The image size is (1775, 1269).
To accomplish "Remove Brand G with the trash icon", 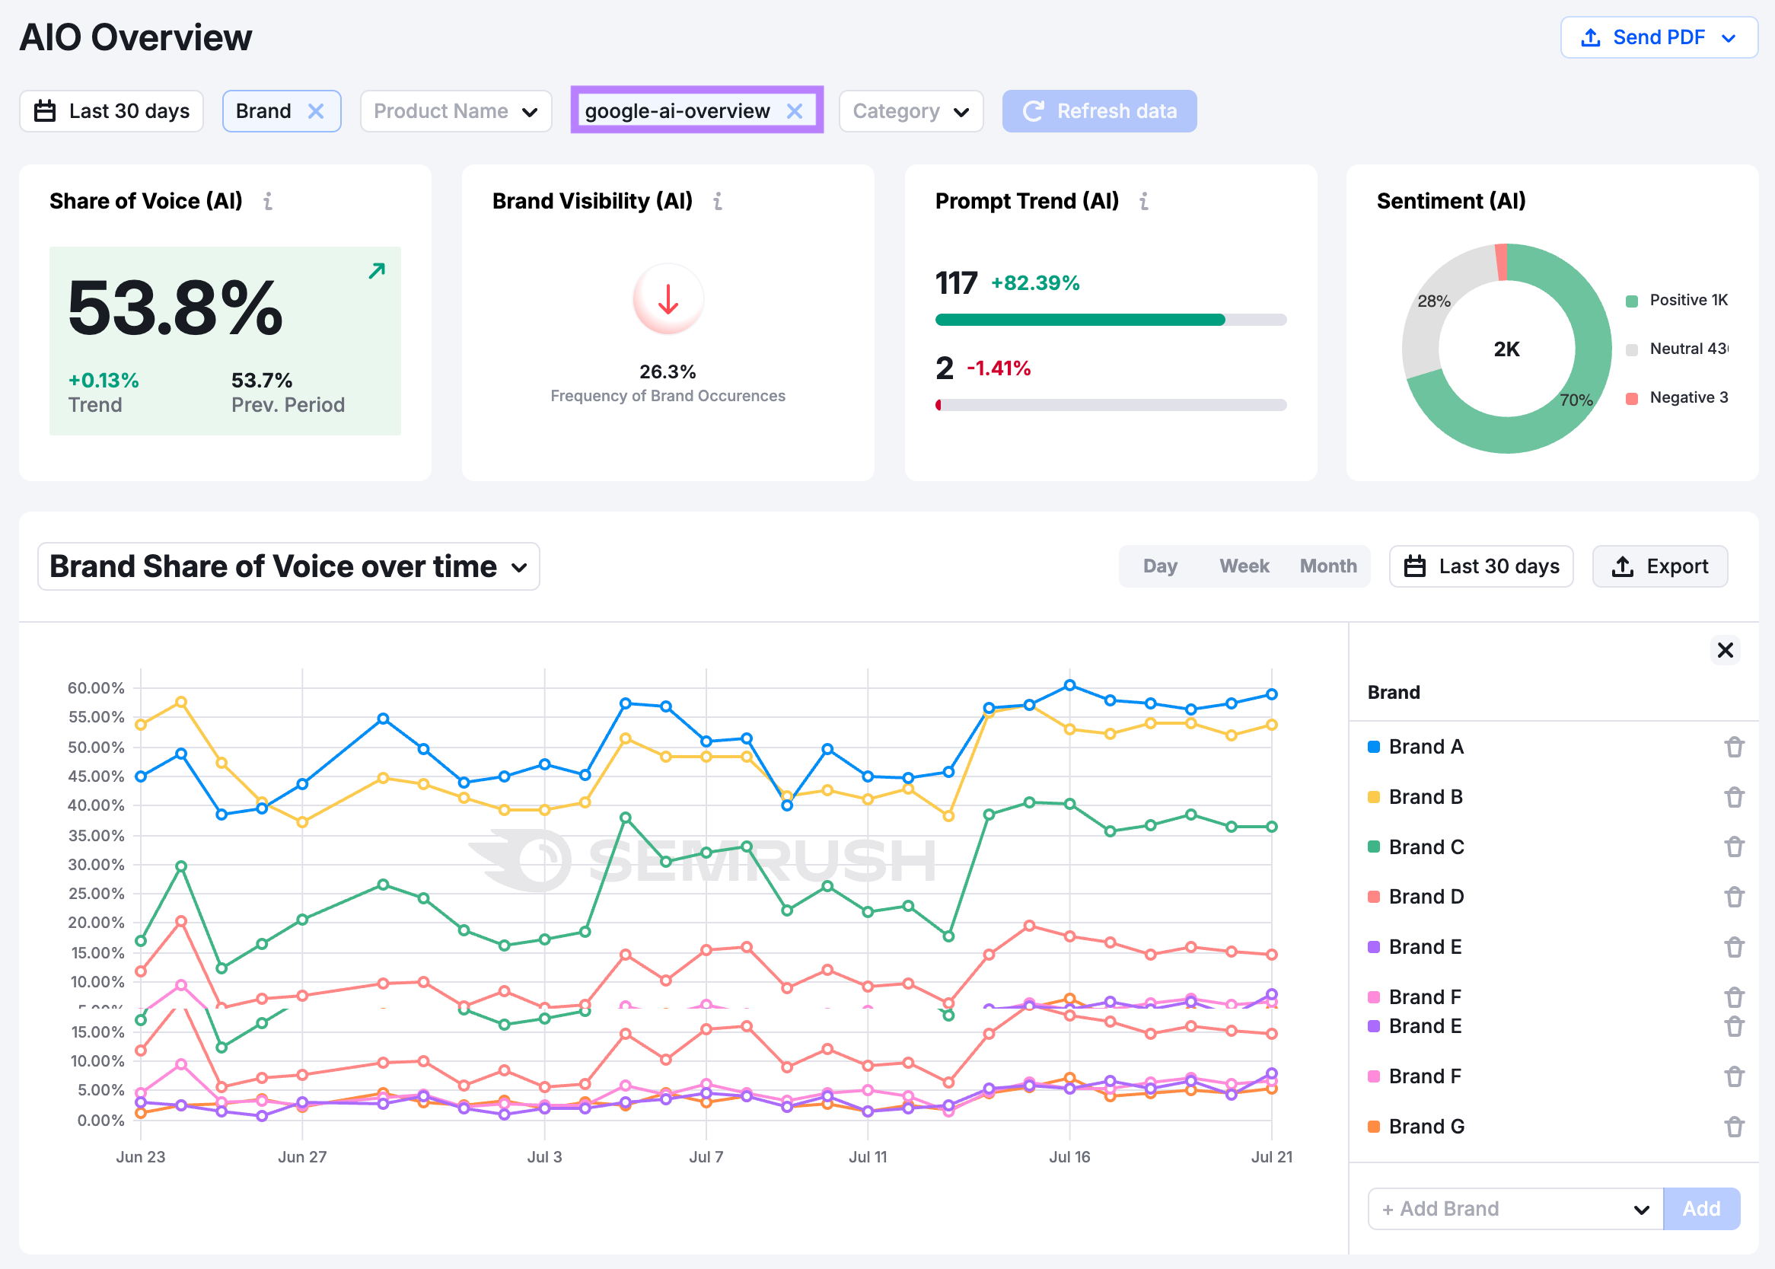I will point(1735,1126).
